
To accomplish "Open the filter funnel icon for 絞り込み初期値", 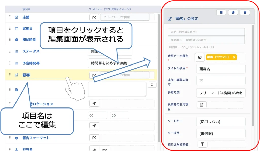I will pos(202,144).
